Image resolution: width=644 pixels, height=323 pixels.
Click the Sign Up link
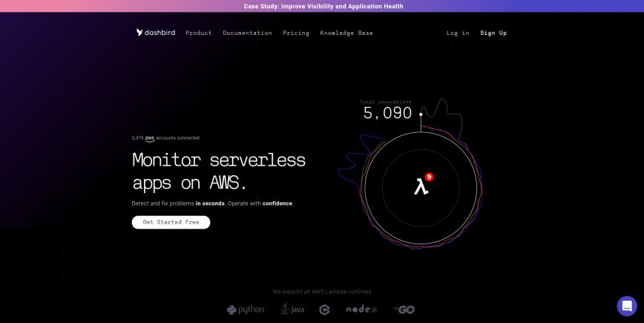coord(493,33)
